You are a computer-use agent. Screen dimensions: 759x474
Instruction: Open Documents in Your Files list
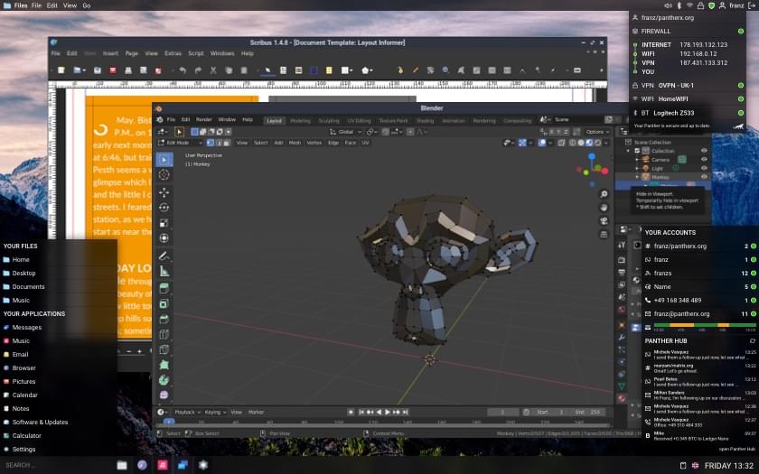pos(28,286)
